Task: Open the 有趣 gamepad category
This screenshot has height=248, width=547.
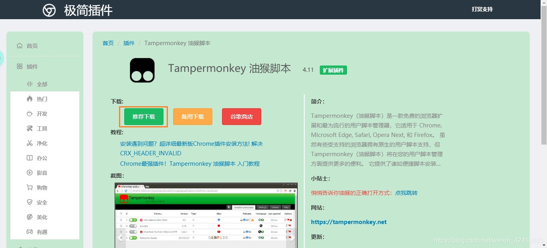Action: click(37, 232)
